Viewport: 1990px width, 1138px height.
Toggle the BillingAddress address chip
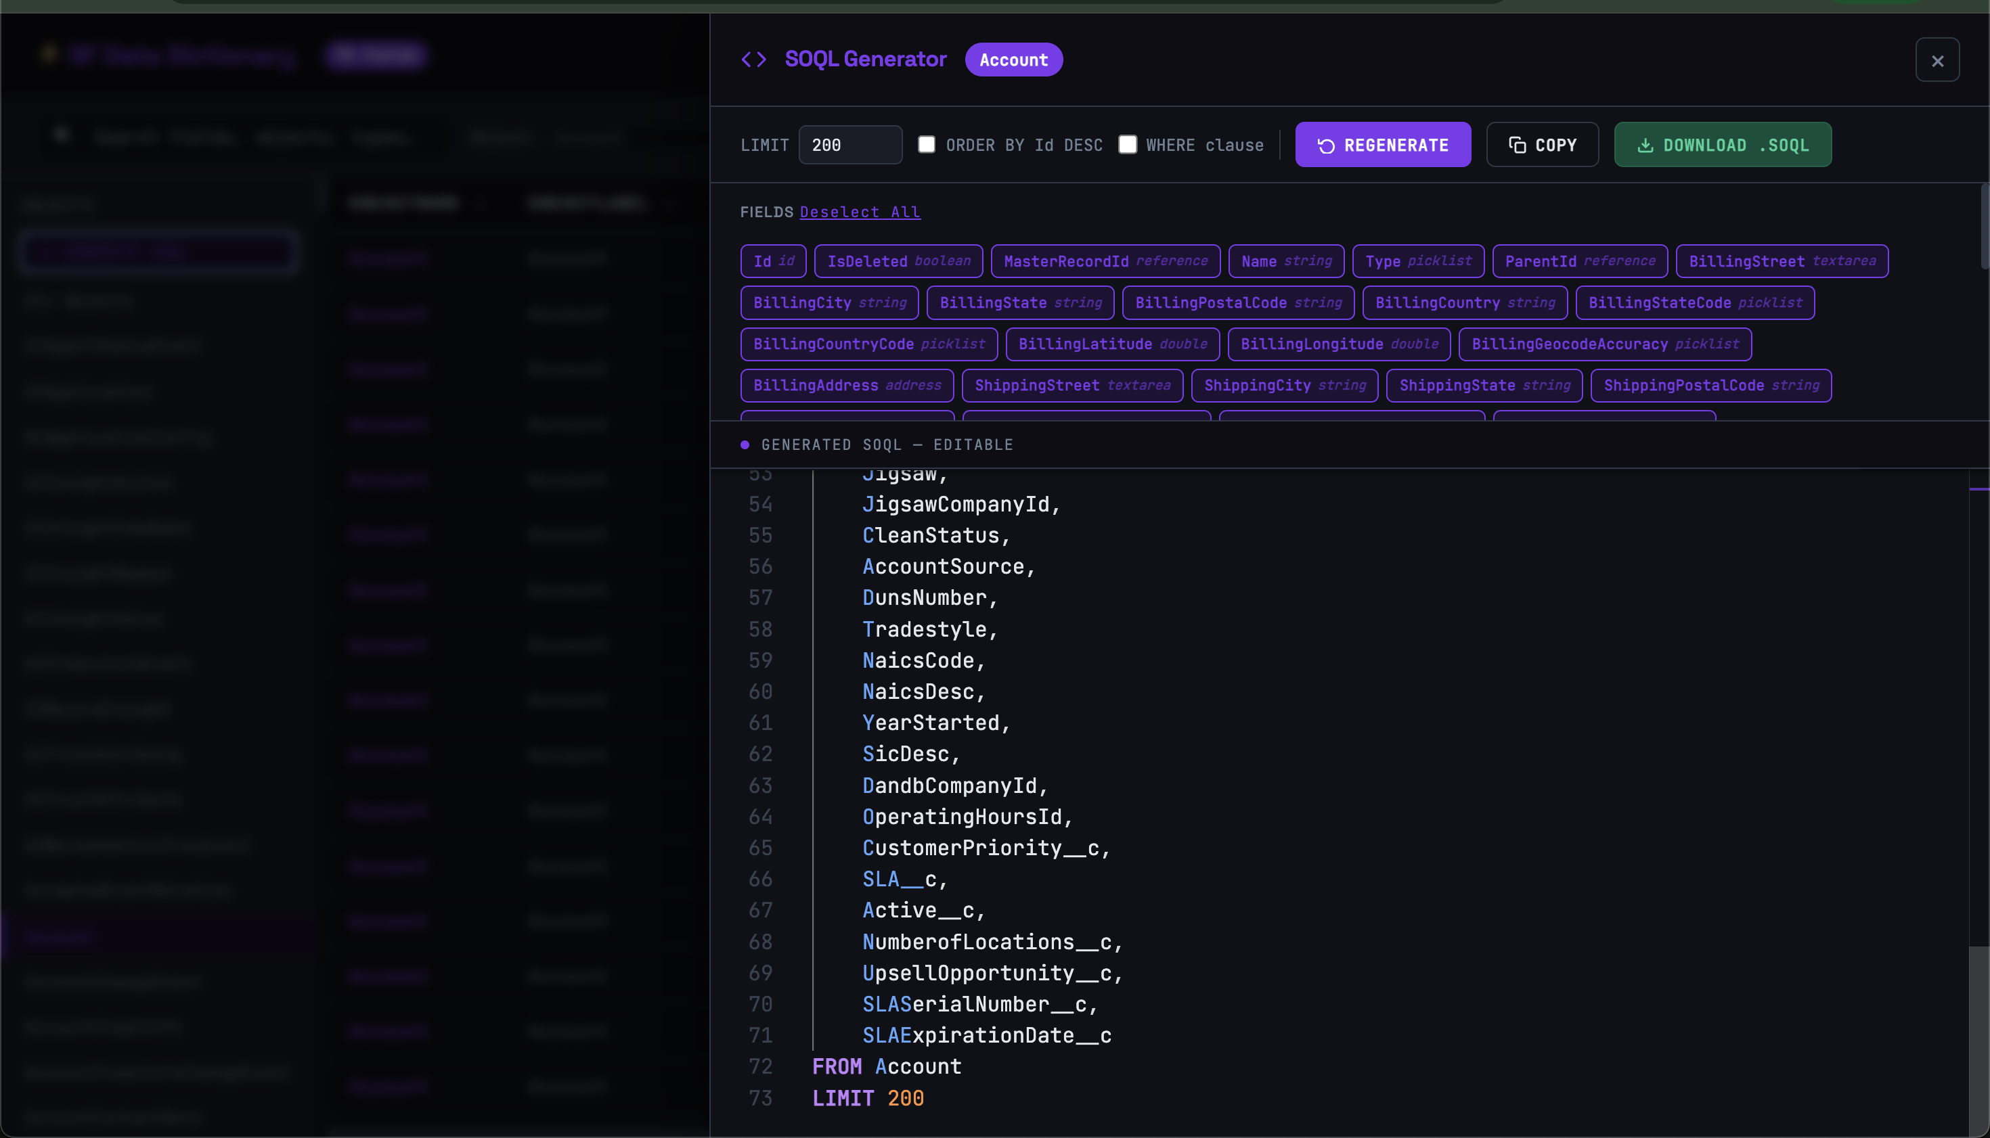847,386
